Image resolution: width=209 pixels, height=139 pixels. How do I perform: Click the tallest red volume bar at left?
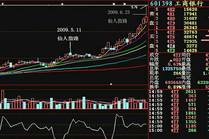pos(3,100)
